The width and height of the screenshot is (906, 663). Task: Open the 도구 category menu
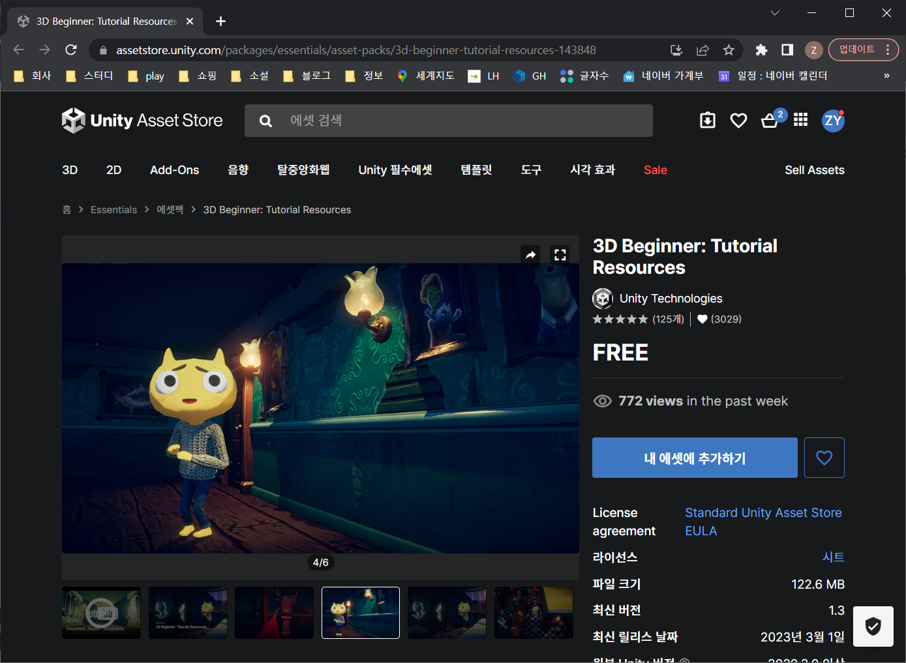531,170
